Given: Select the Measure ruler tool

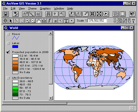Looking at the screenshot, I should click(44, 21).
